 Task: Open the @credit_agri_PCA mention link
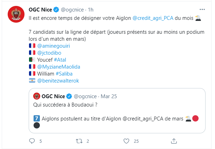click(x=153, y=18)
